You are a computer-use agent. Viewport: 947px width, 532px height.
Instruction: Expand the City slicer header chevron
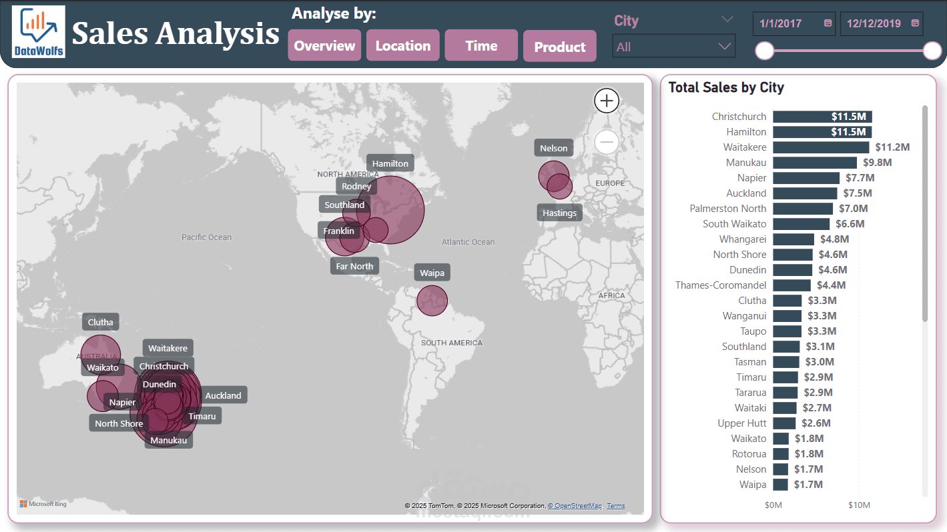pyautogui.click(x=727, y=19)
